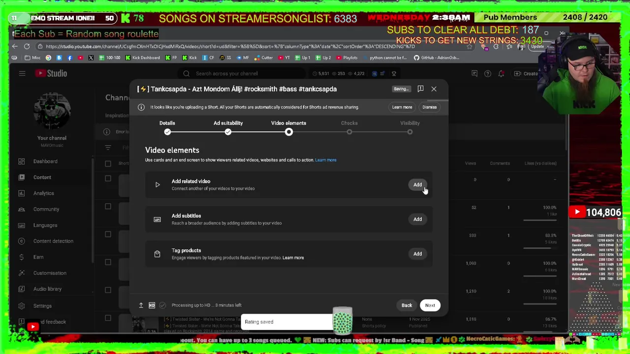The width and height of the screenshot is (630, 354).
Task: Click the YouTube Studio logo
Action: tap(51, 73)
